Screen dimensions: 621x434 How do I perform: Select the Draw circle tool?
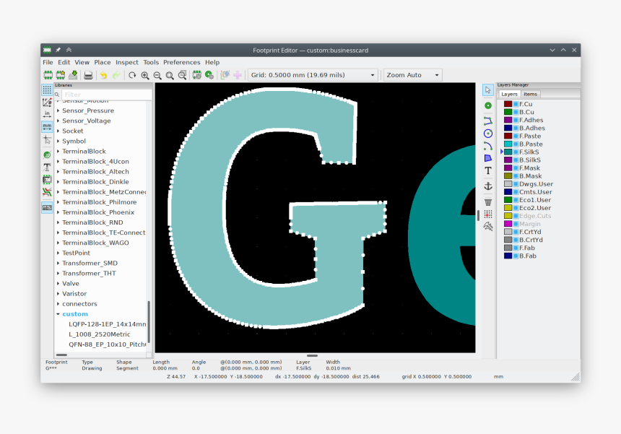tap(488, 134)
